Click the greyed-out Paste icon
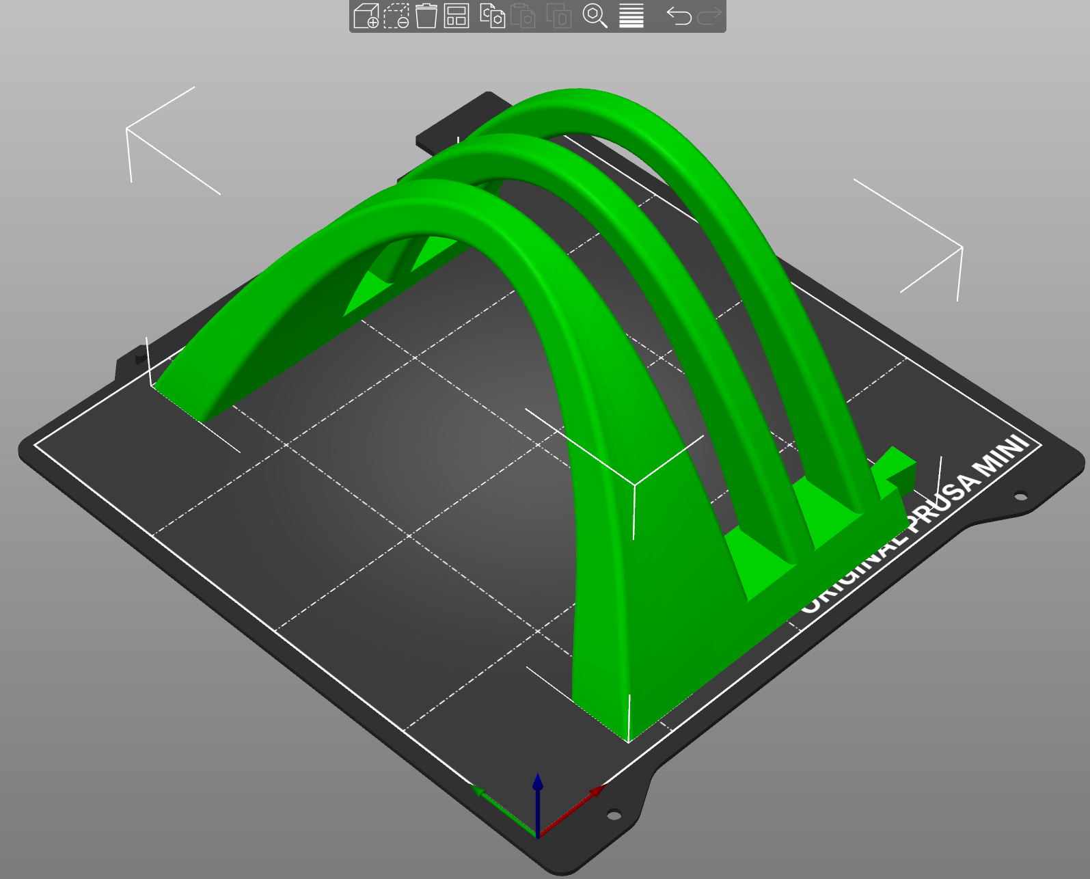The width and height of the screenshot is (1090, 879). coord(523,15)
